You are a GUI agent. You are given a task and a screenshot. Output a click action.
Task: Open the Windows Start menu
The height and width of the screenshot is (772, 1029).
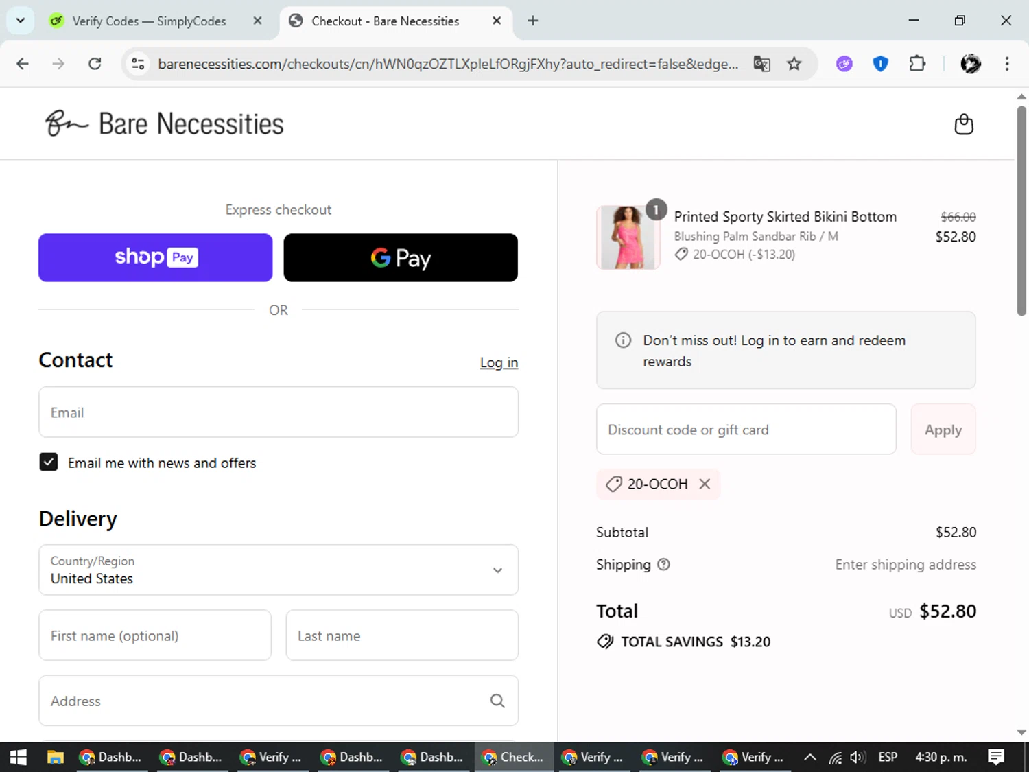[x=19, y=757]
